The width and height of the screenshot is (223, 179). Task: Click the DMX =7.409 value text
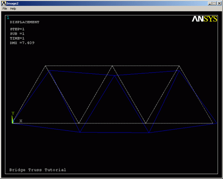click(22, 43)
